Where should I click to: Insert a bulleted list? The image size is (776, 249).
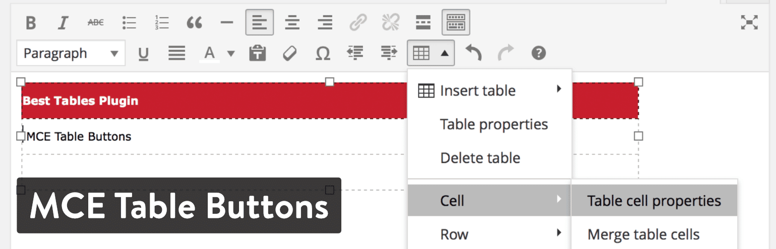tap(129, 23)
